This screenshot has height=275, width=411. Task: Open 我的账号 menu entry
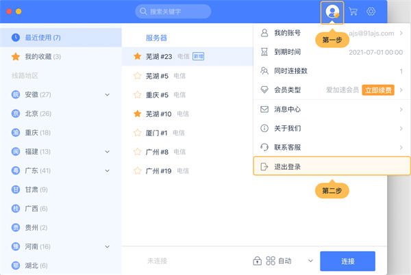coord(332,33)
